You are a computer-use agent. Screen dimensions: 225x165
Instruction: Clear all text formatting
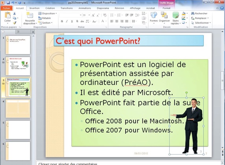(x=105, y=15)
